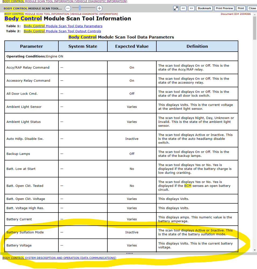Click the Auto Hdlp. Disable Sw. parameter cell

pyautogui.click(x=31, y=139)
